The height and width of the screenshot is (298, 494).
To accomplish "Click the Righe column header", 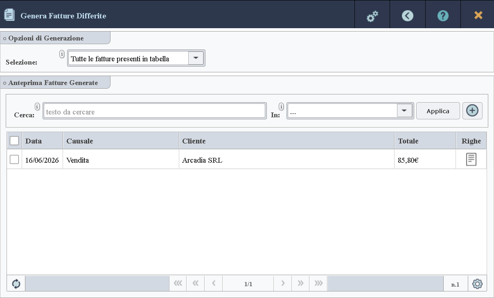I will pyautogui.click(x=471, y=141).
